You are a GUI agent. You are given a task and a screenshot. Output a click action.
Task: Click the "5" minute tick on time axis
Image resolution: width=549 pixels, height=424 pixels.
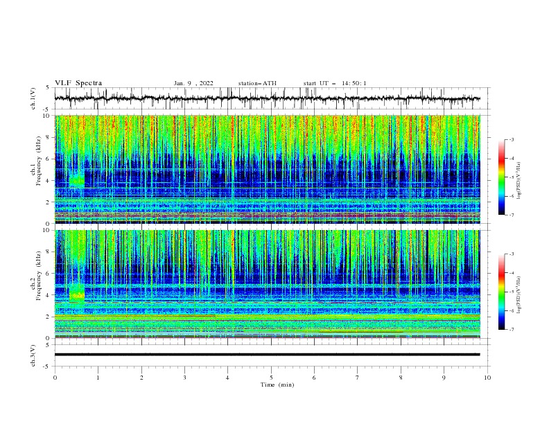coord(271,378)
